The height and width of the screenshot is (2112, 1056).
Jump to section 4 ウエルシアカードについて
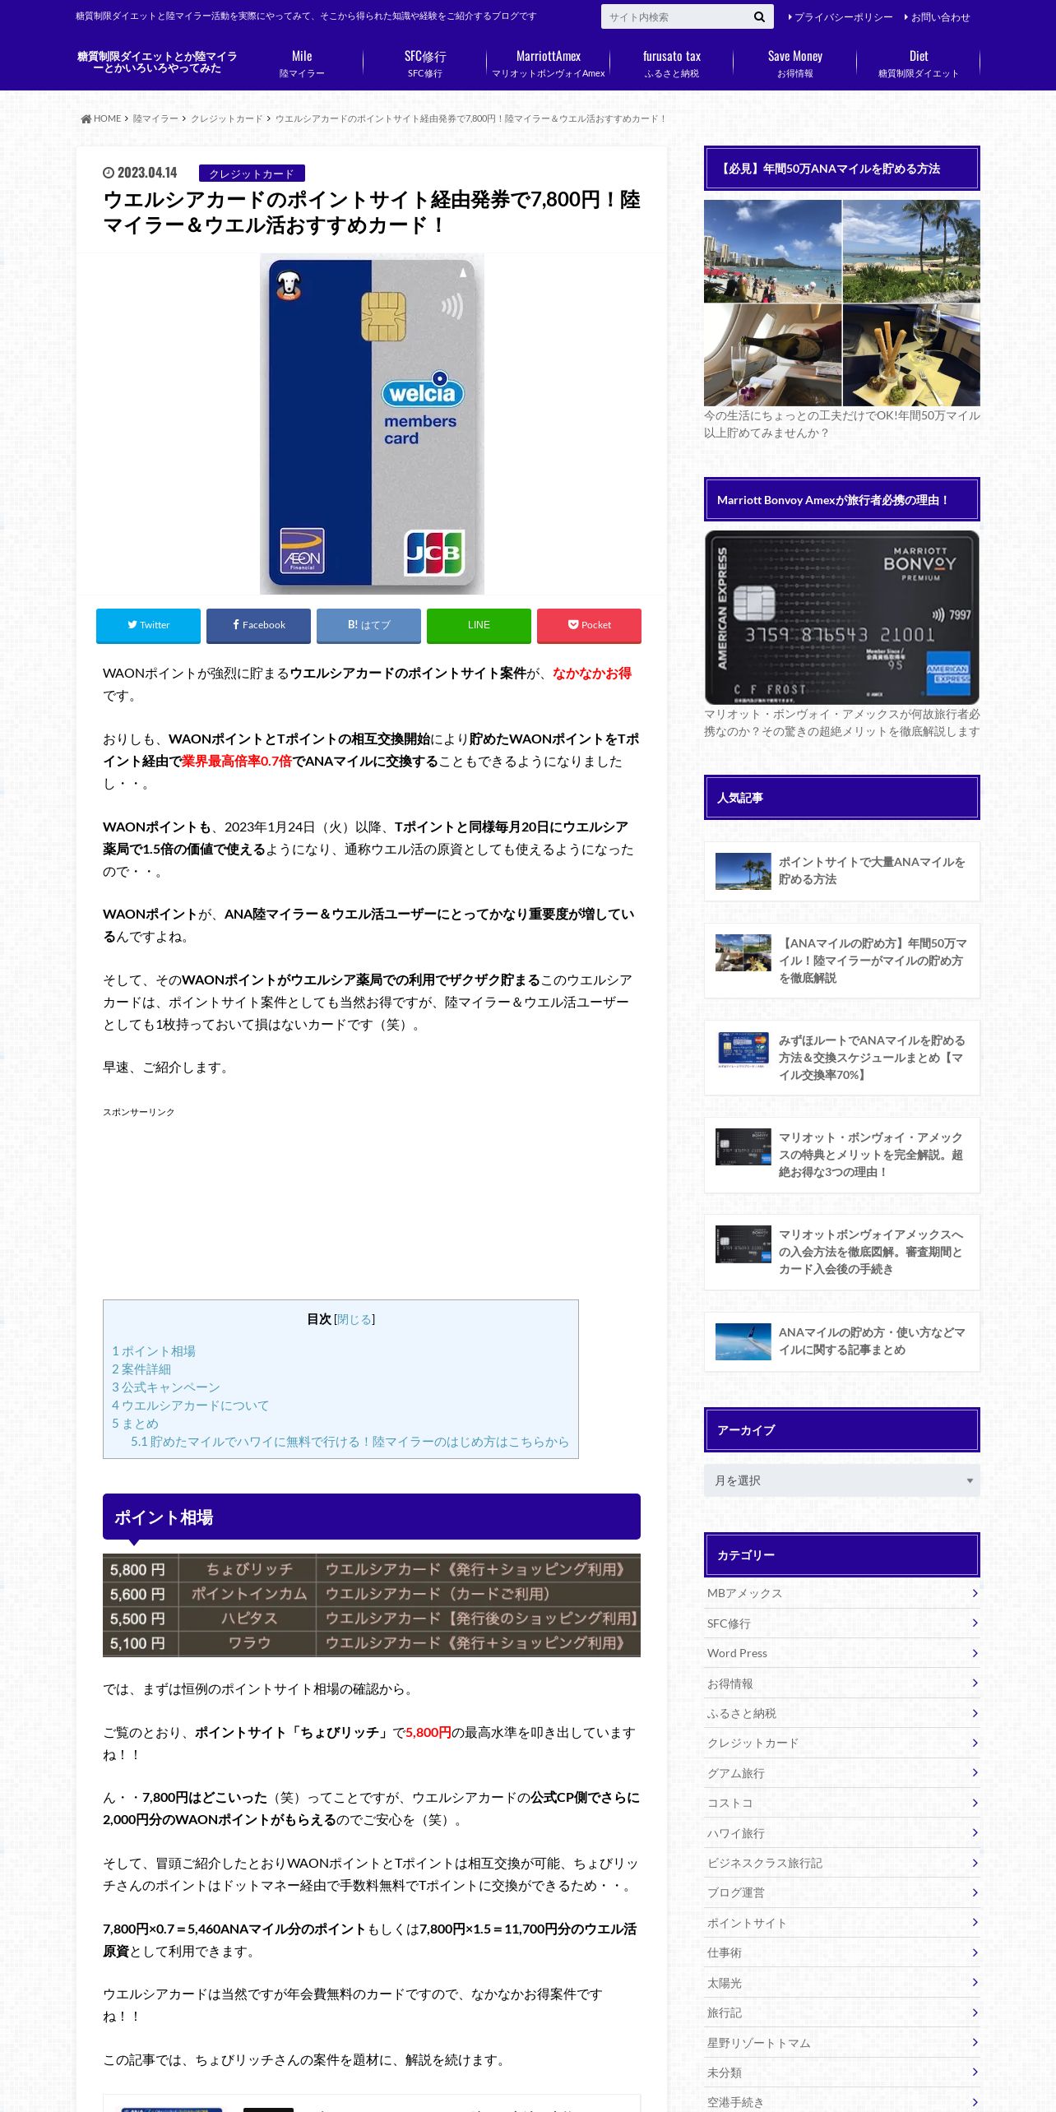click(x=190, y=1406)
